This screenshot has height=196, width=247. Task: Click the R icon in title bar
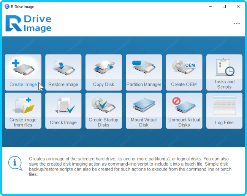point(7,6)
